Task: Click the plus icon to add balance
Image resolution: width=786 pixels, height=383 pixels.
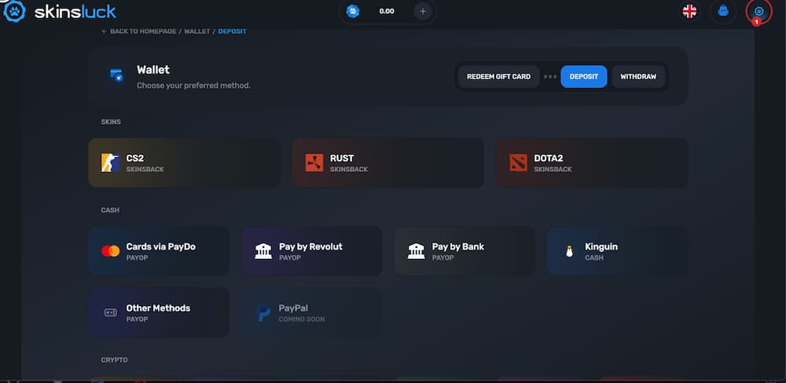Action: pyautogui.click(x=422, y=12)
